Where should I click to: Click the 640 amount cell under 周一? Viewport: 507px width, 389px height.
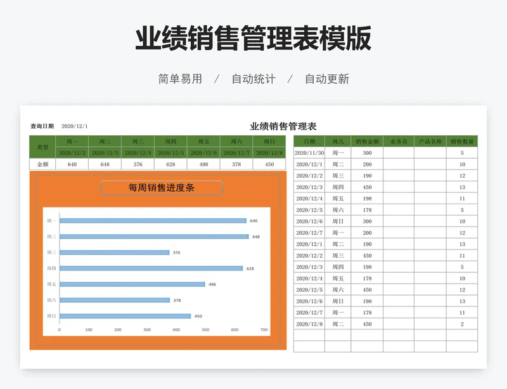click(x=72, y=164)
